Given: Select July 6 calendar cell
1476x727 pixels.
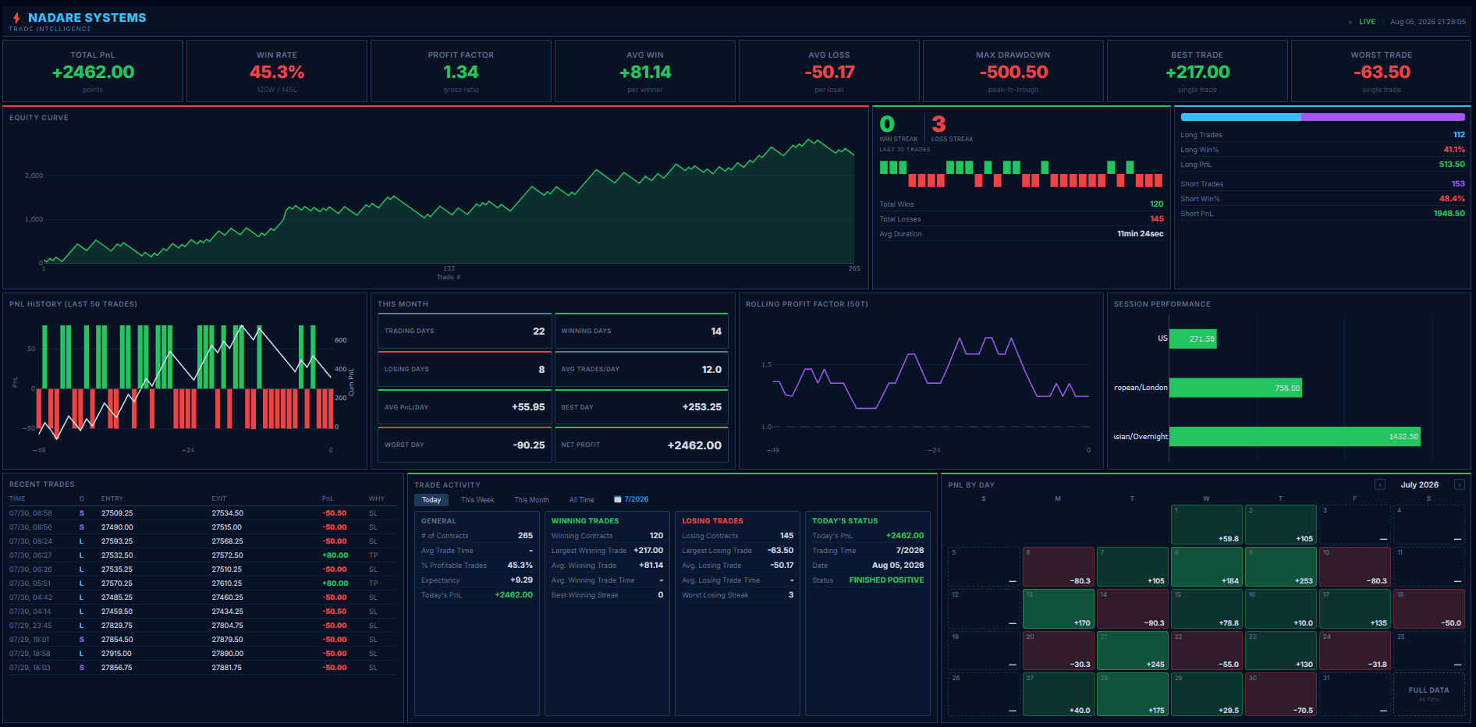Looking at the screenshot, I should click(x=1058, y=566).
